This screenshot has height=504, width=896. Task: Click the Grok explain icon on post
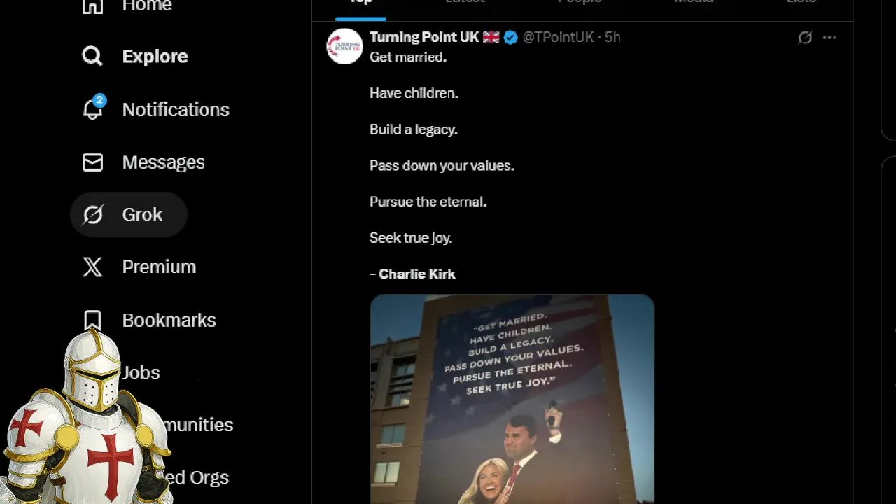(805, 38)
